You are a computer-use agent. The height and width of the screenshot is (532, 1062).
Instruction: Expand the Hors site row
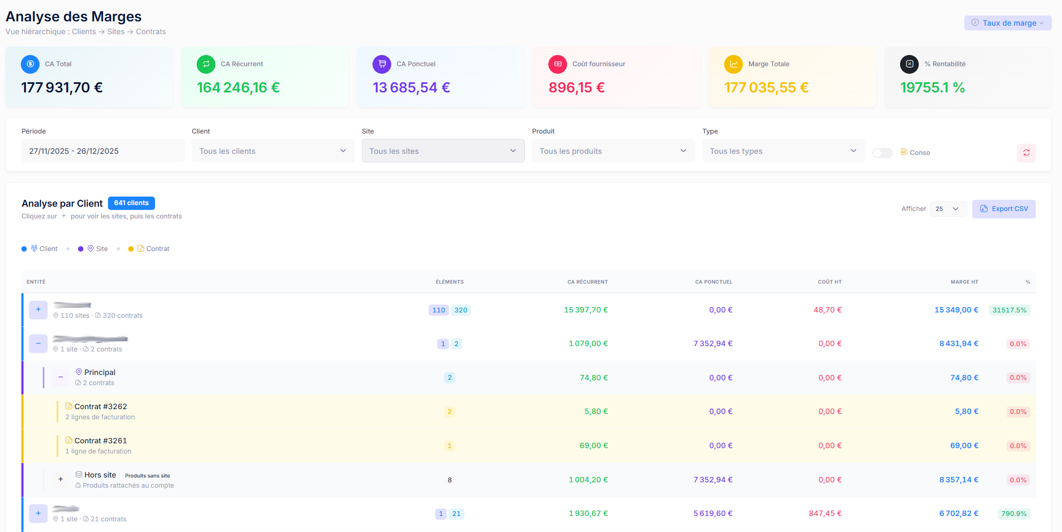pos(61,480)
